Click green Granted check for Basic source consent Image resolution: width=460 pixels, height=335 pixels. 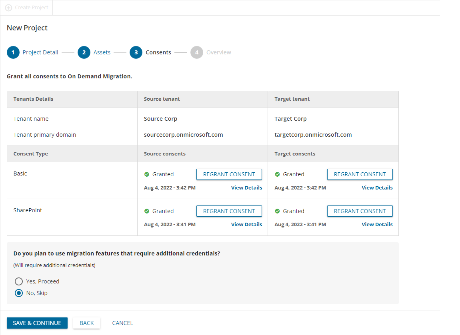147,174
